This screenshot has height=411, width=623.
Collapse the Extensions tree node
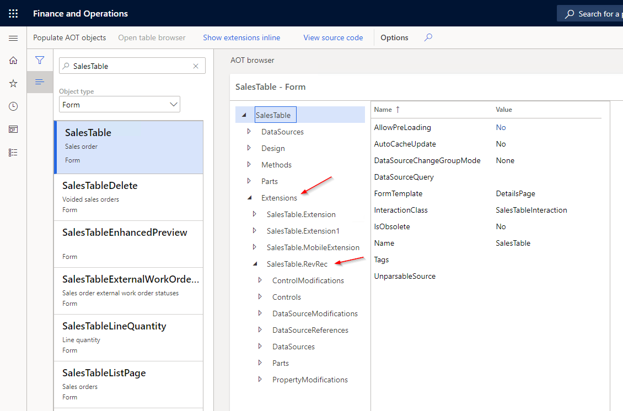click(249, 198)
